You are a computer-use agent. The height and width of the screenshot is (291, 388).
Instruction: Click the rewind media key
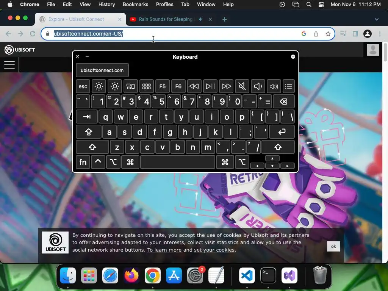(194, 86)
